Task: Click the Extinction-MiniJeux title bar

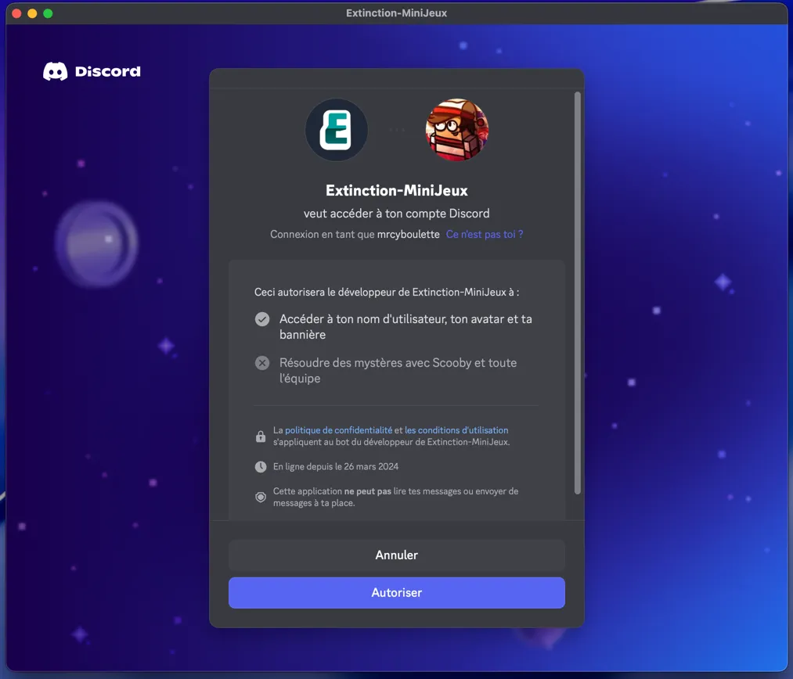Action: [396, 13]
